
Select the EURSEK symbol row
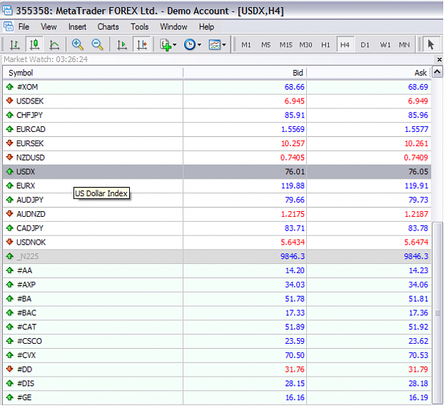217,143
